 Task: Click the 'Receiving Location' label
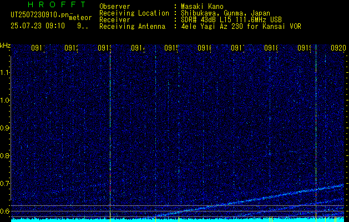(134, 13)
